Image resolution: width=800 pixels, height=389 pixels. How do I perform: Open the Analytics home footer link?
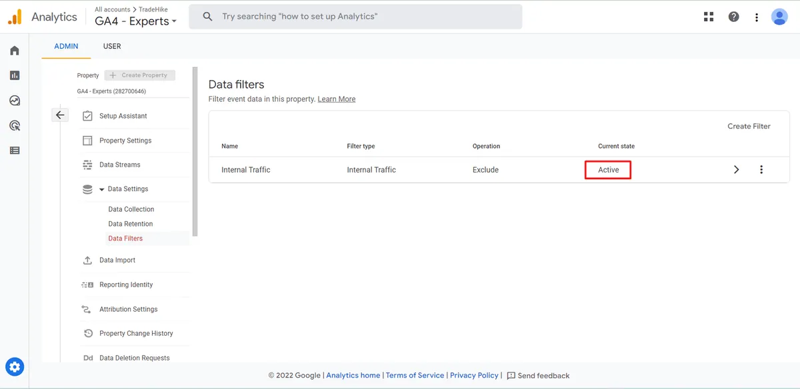coord(353,376)
